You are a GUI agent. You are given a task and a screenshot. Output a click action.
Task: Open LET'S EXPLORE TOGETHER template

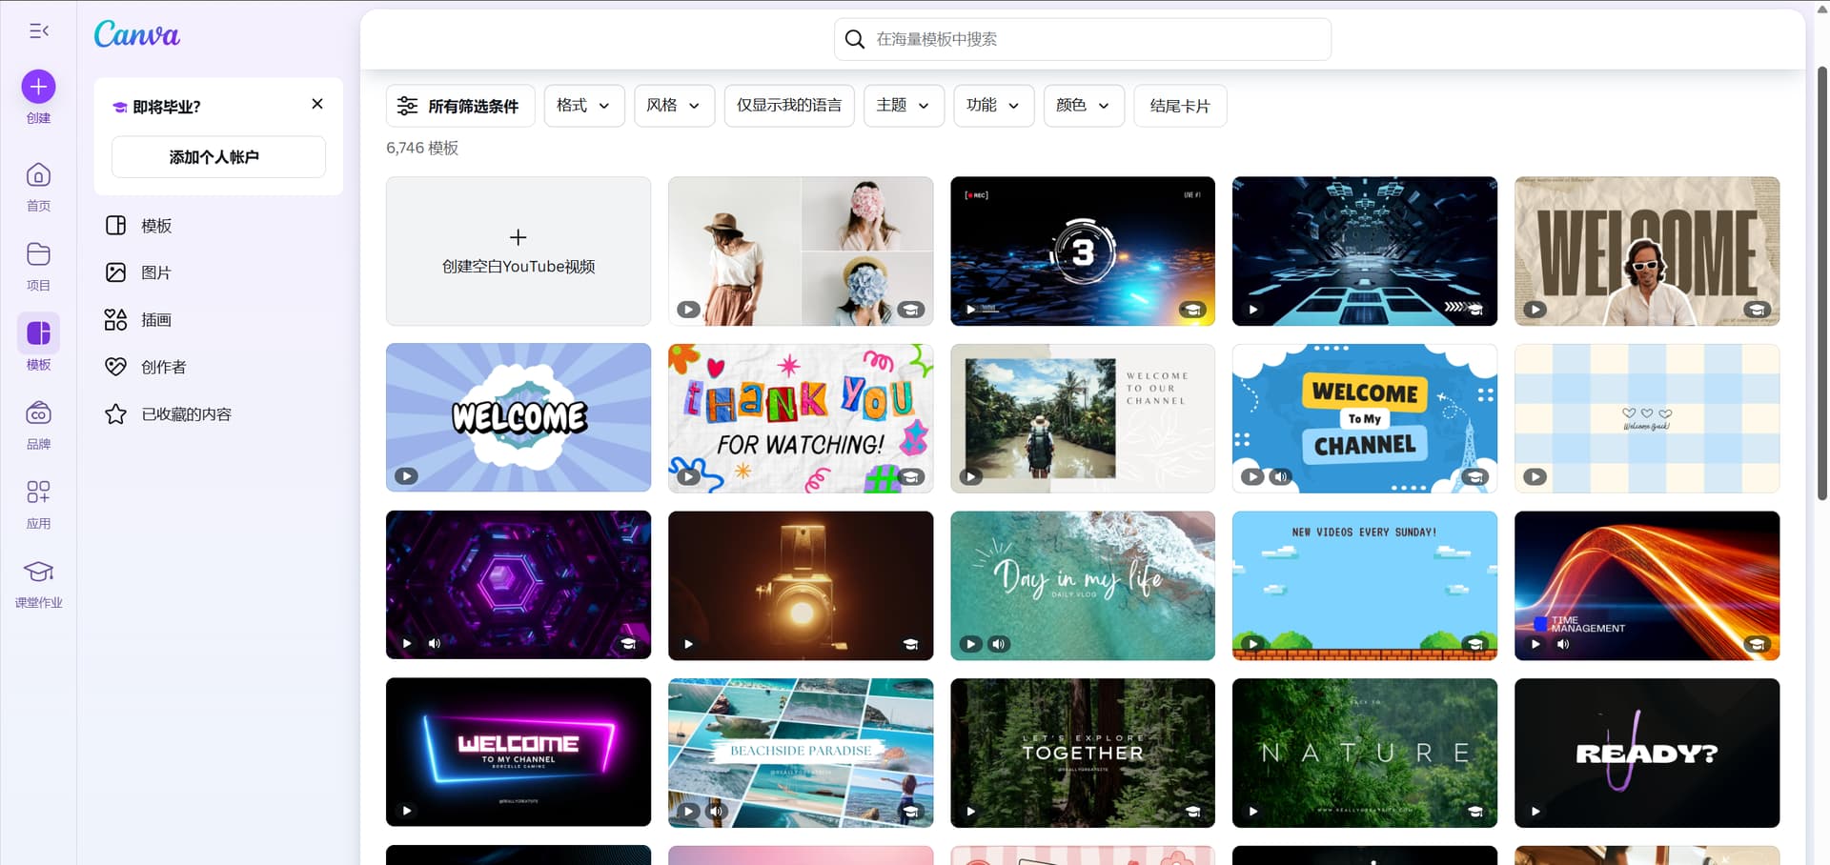1083,753
